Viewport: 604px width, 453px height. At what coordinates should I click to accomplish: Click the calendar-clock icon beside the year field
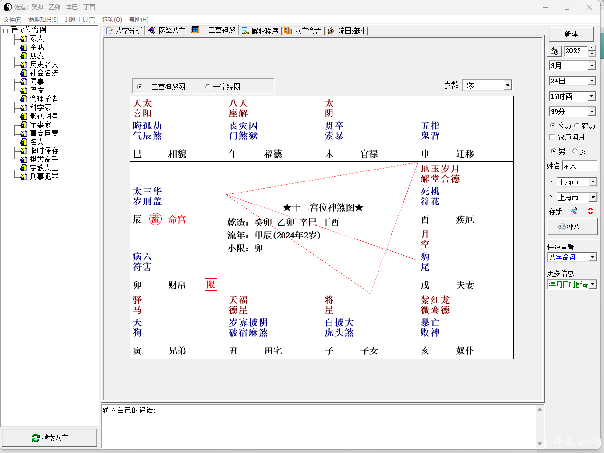click(x=555, y=51)
